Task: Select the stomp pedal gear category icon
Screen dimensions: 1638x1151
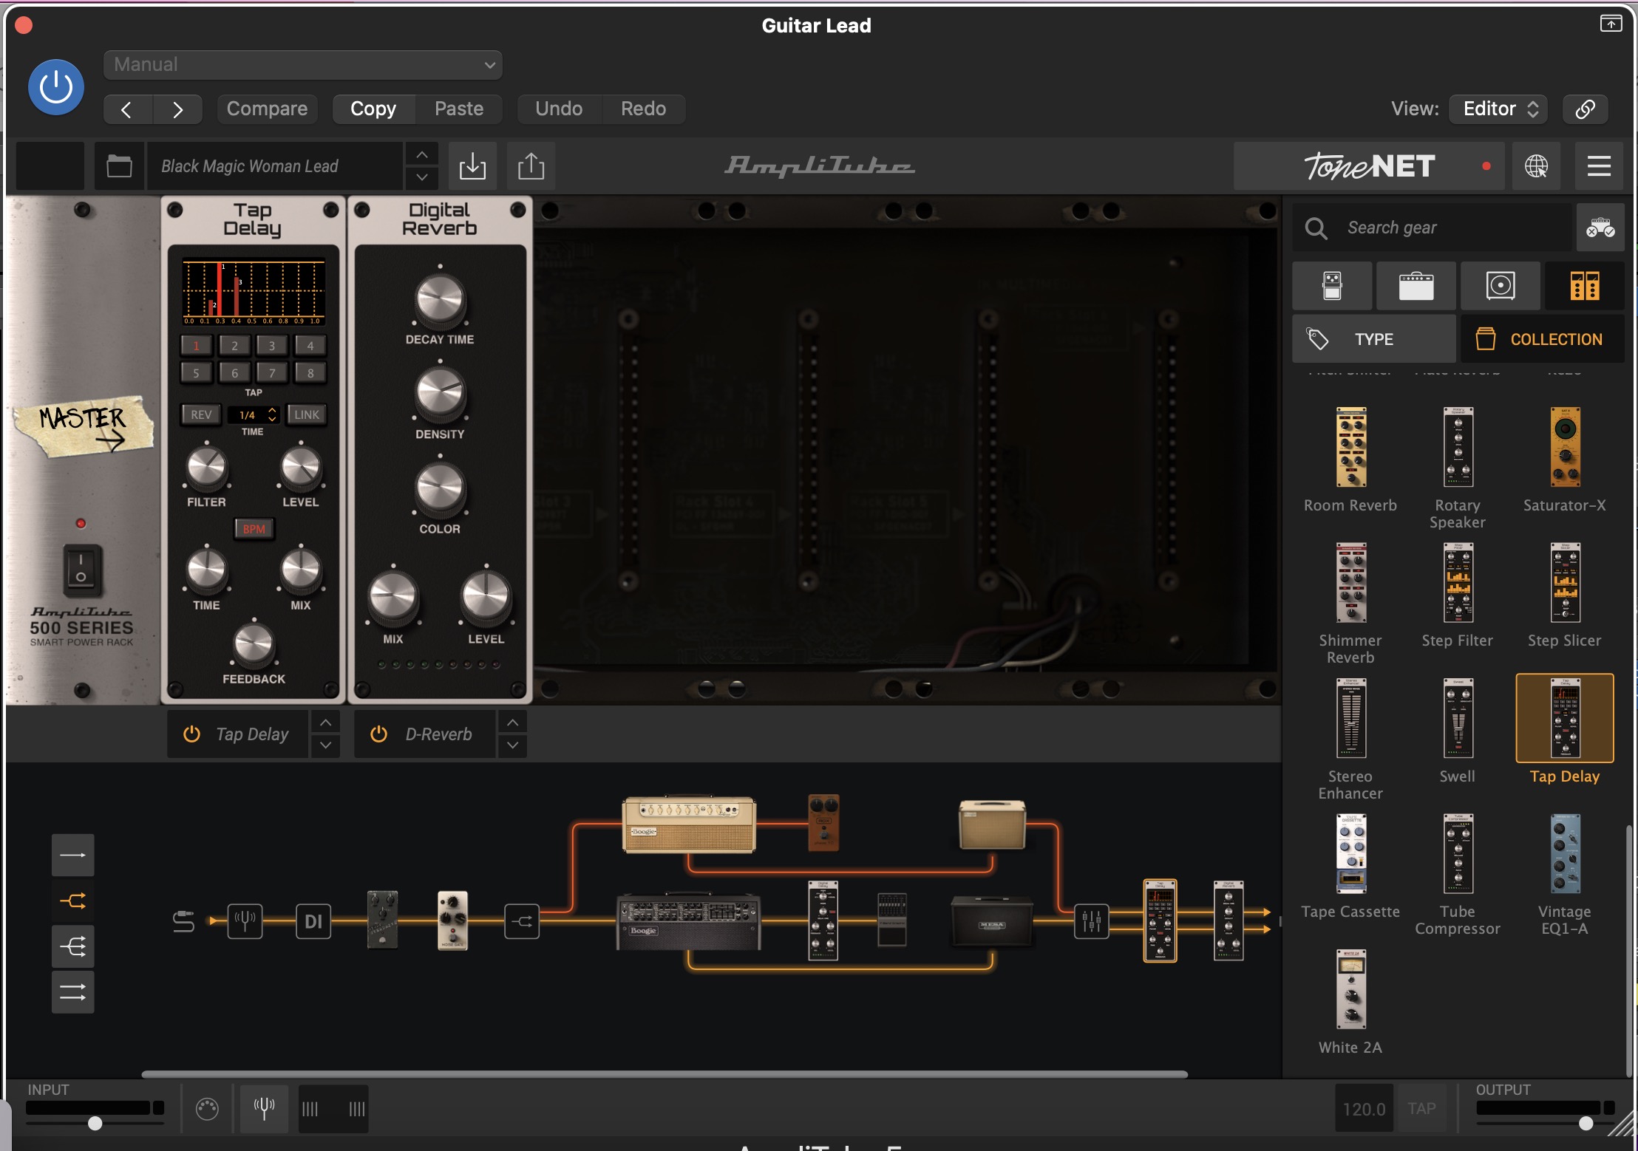Action: pyautogui.click(x=1332, y=286)
